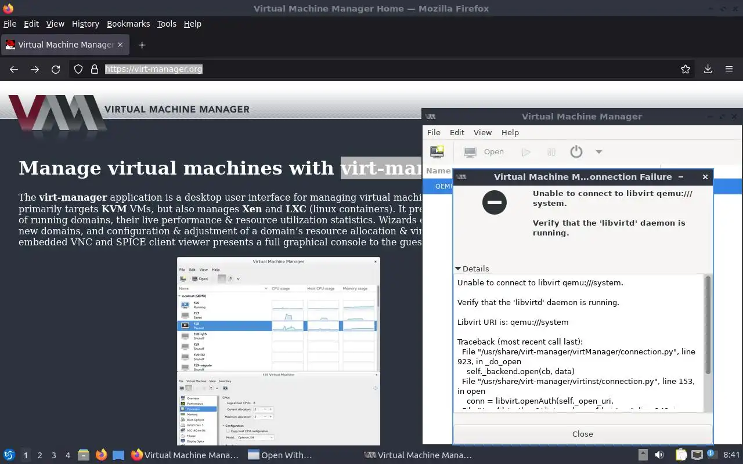Click the tracking protection shield icon
The image size is (743, 464).
78,69
